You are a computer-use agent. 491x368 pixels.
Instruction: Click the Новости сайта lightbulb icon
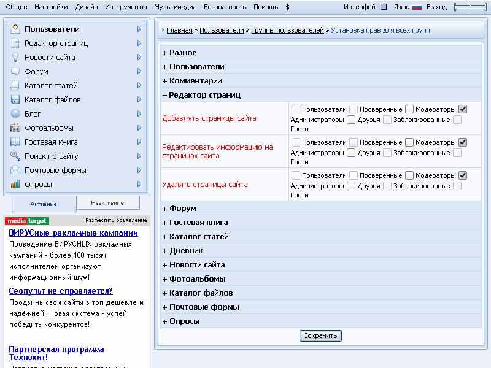point(15,57)
